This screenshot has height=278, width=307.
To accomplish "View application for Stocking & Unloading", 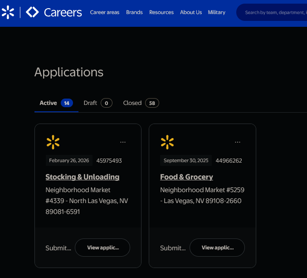I will click(x=102, y=248).
